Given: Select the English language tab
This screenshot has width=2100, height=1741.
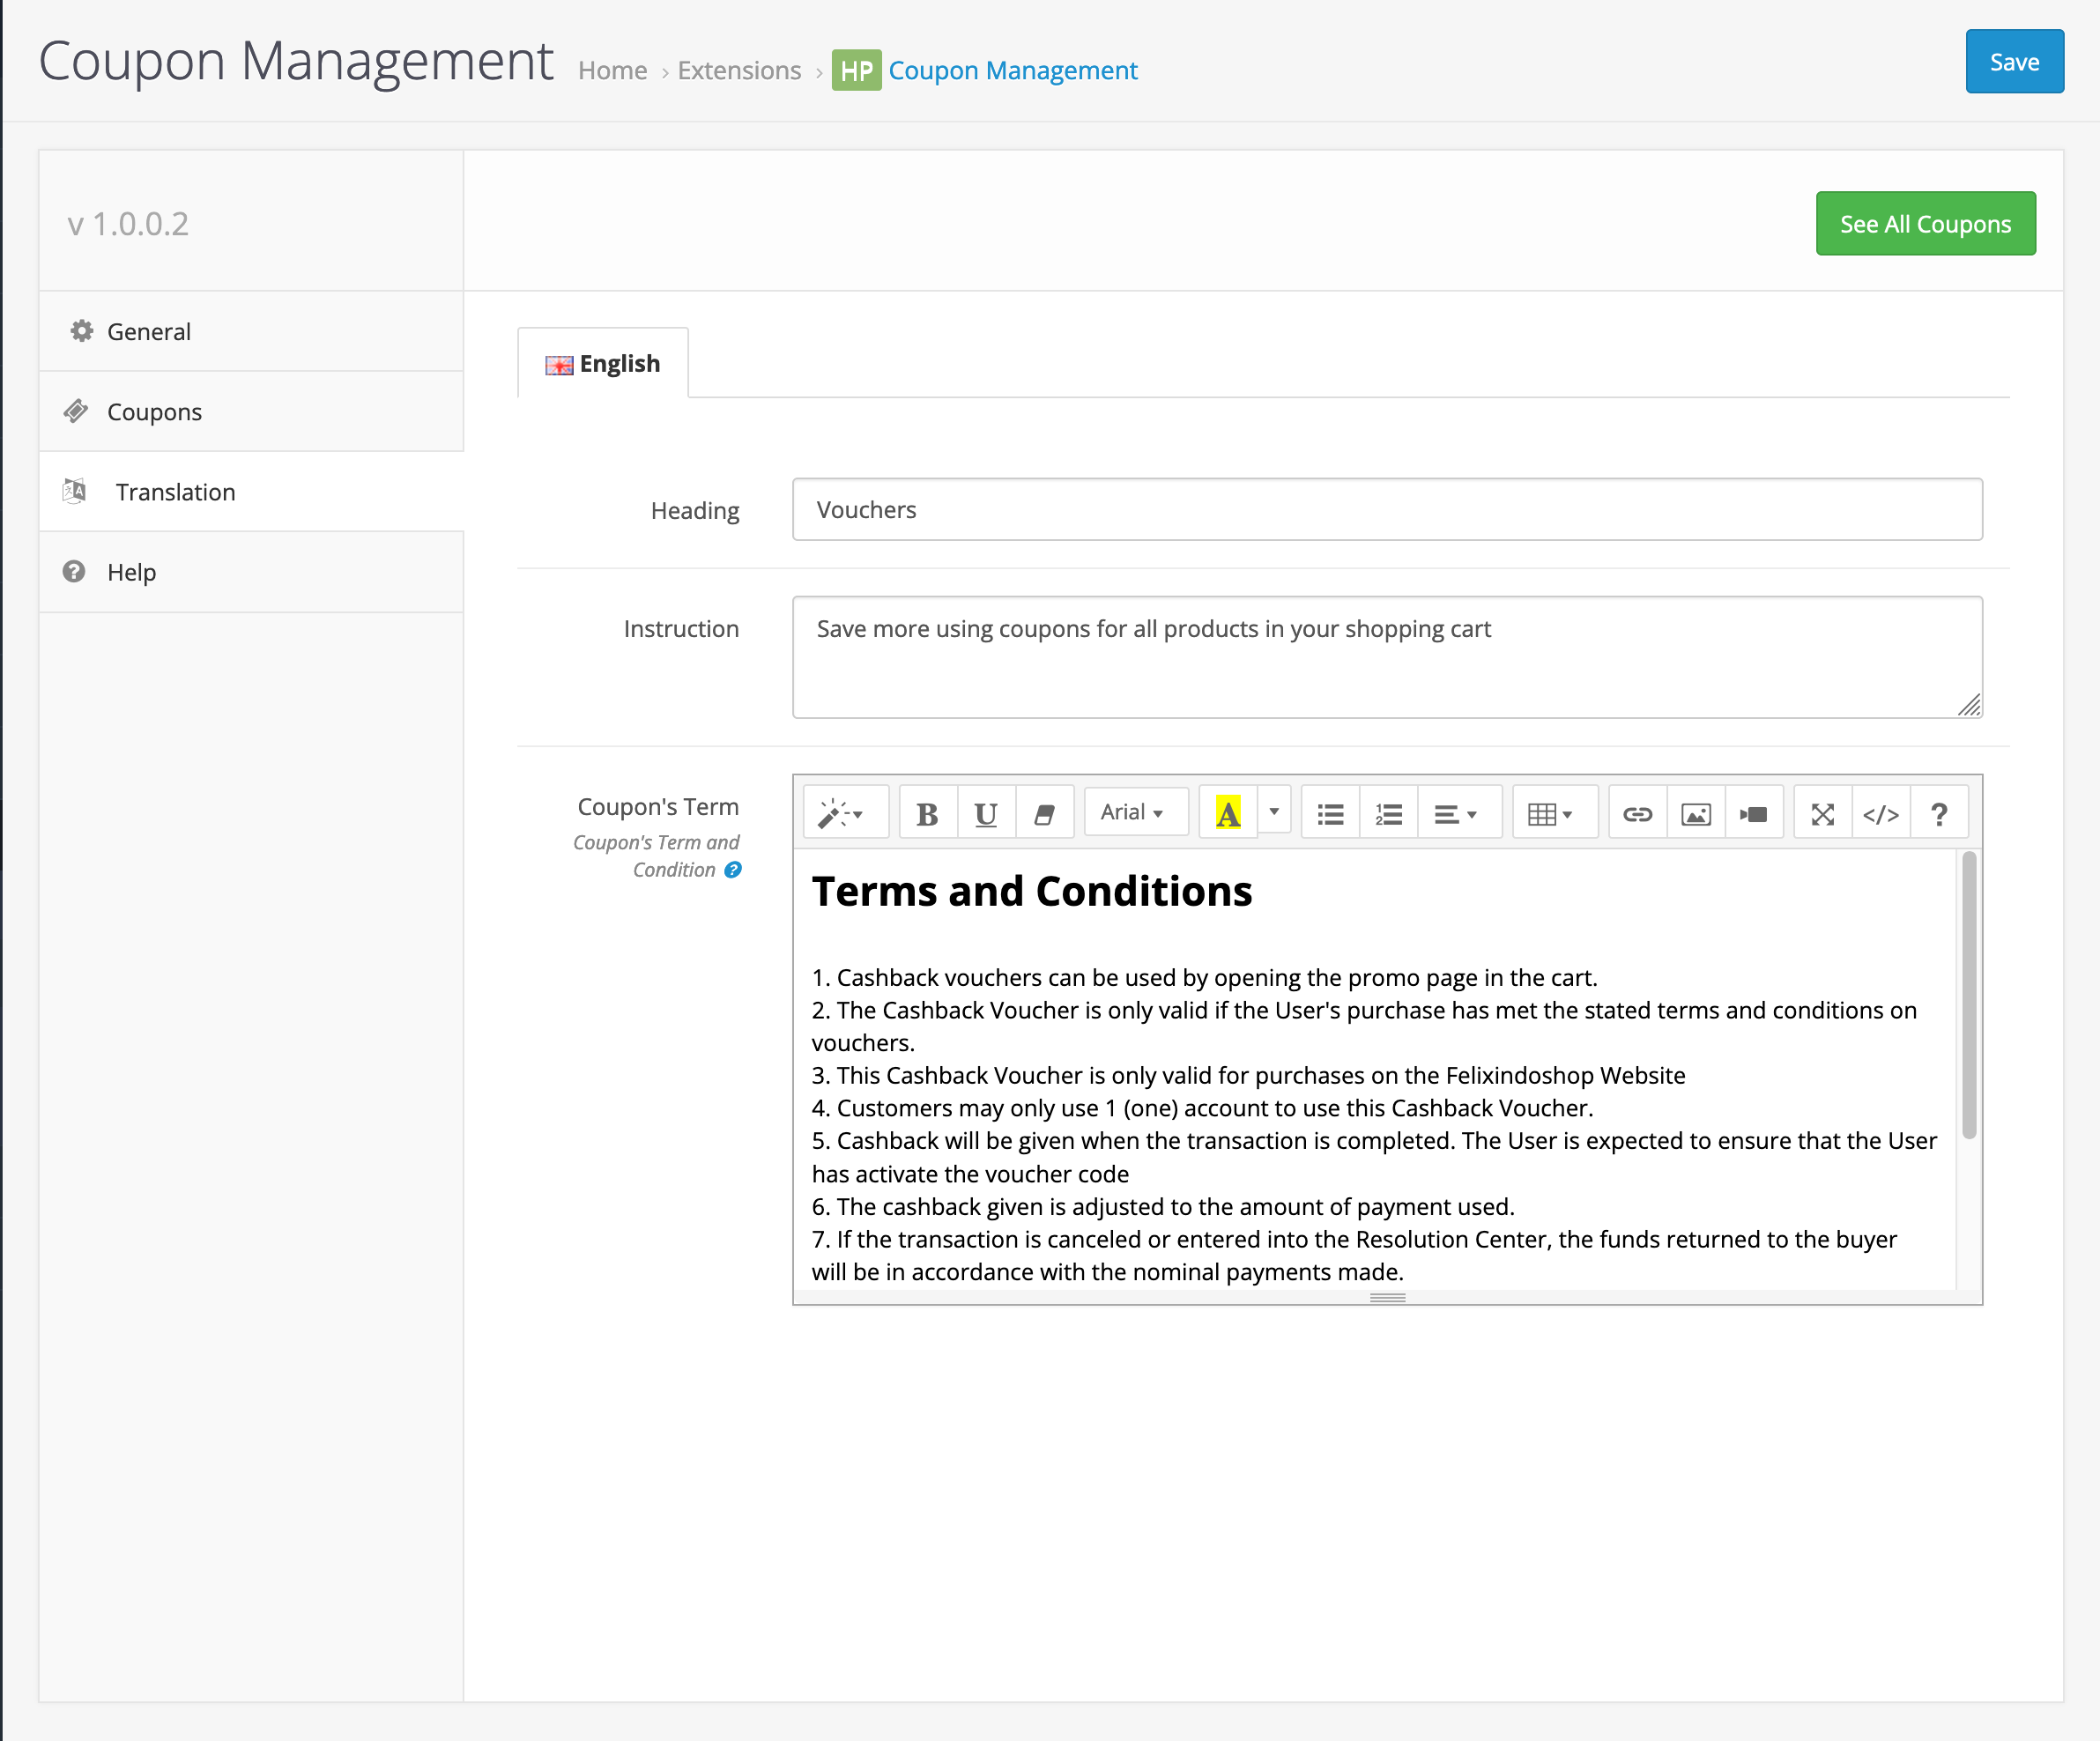Looking at the screenshot, I should [603, 363].
